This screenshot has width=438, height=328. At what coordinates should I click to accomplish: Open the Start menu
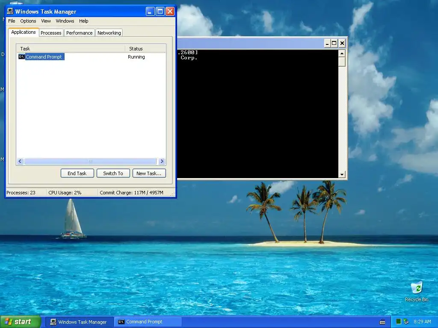coord(21,322)
